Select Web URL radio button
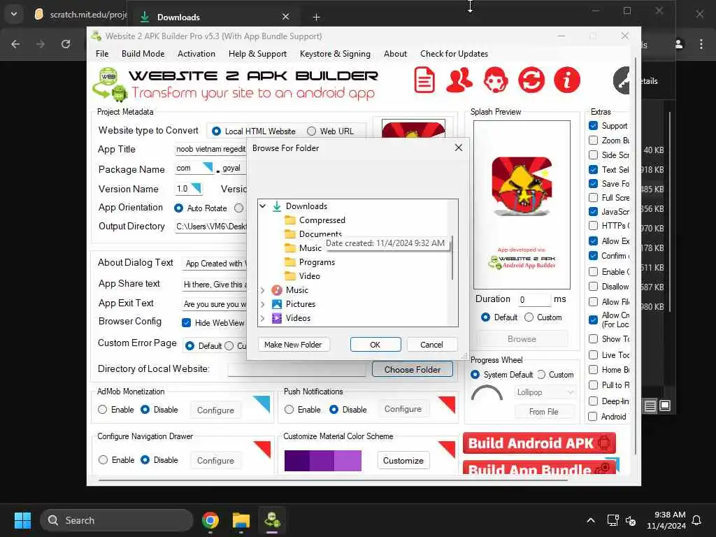 (311, 131)
